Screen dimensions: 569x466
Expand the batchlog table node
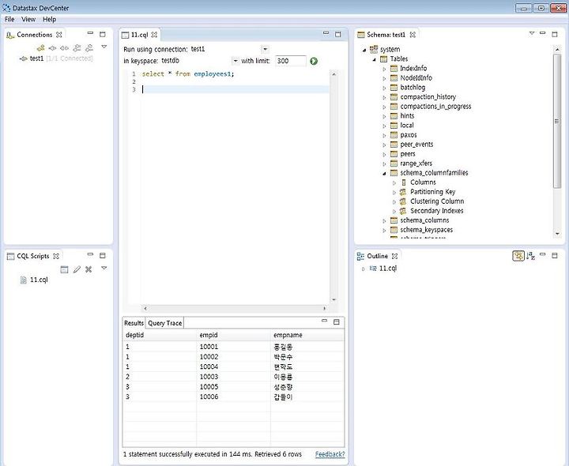[x=385, y=88]
